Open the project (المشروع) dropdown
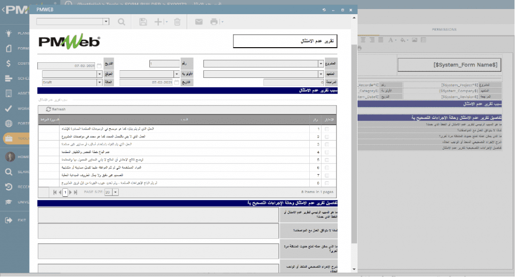This screenshot has height=277, width=515. (320, 64)
